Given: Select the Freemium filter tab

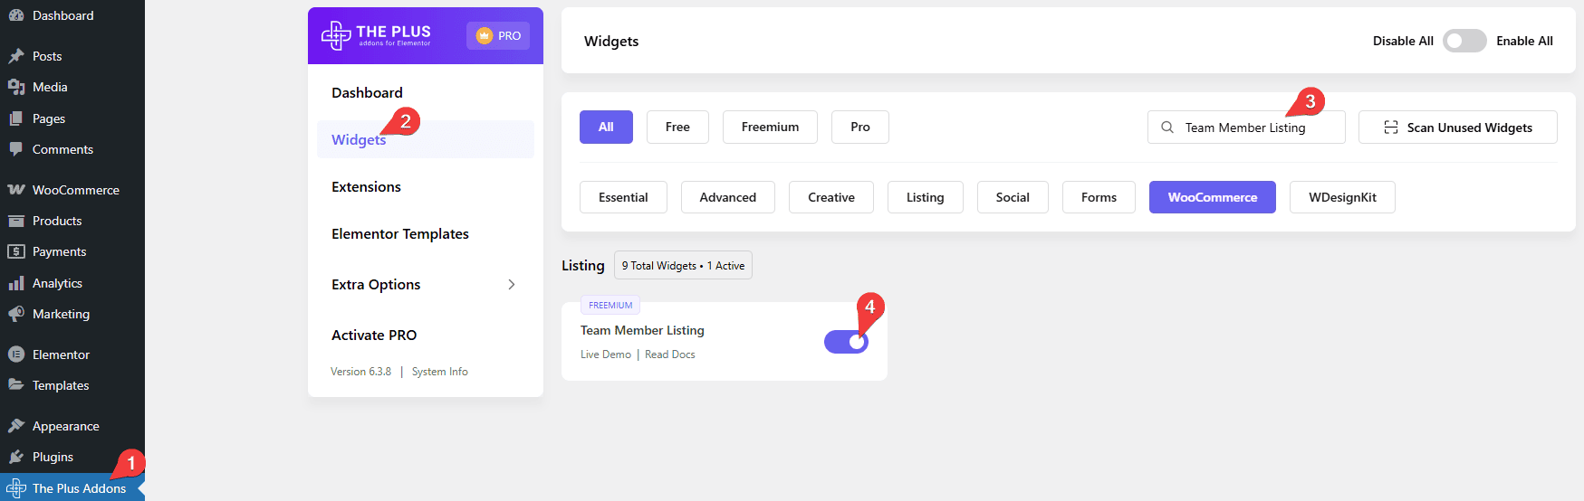Looking at the screenshot, I should pos(770,128).
